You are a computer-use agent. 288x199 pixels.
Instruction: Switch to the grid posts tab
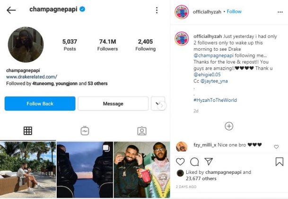[x=28, y=131]
